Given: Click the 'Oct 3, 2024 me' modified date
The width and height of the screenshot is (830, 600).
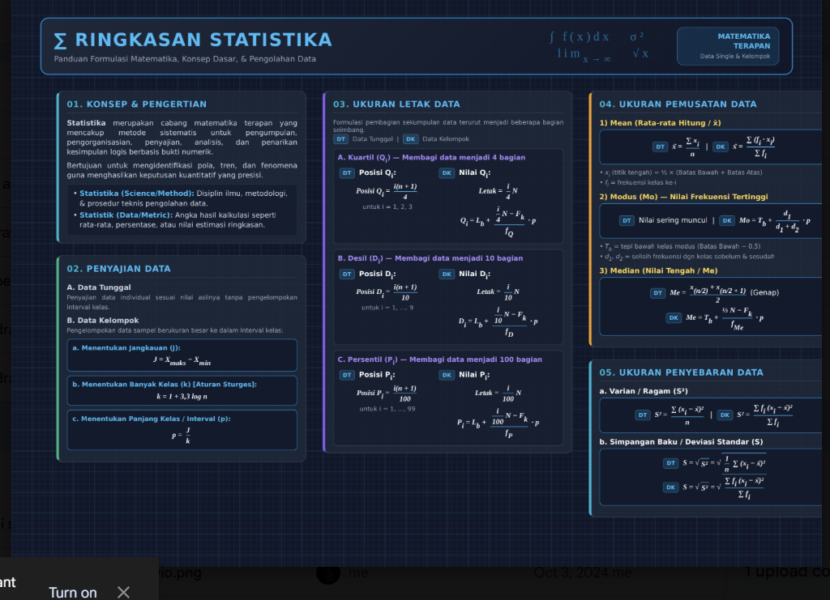Looking at the screenshot, I should coord(582,572).
